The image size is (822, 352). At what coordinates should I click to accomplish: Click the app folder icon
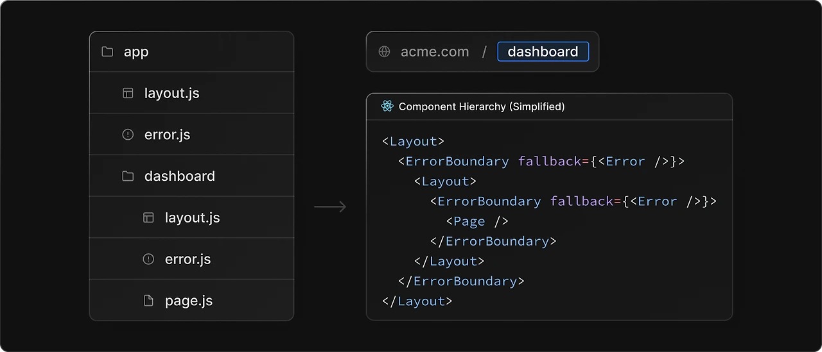[107, 52]
